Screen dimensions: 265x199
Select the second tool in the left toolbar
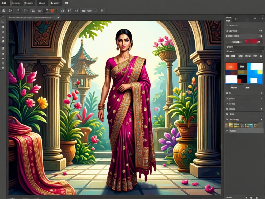tap(3, 22)
